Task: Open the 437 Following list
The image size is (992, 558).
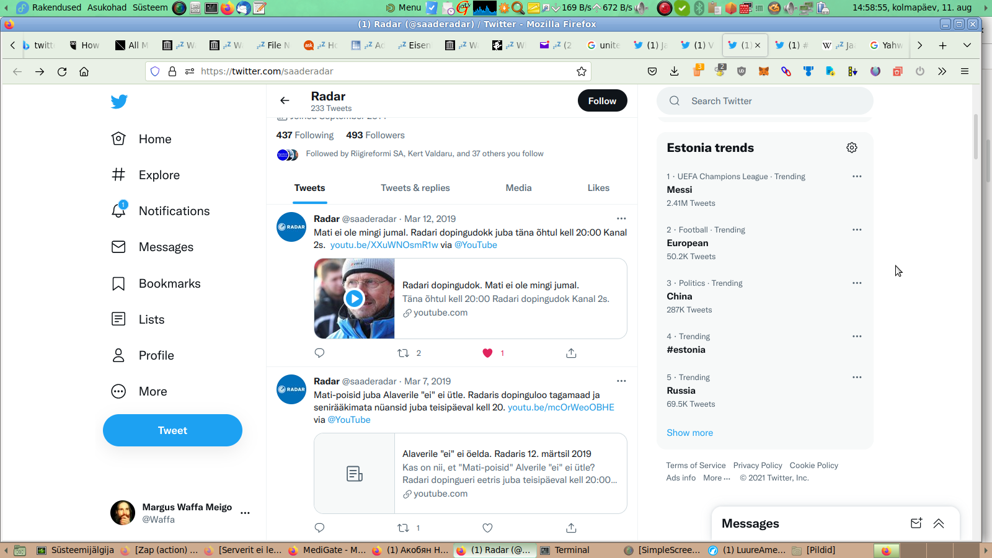Action: pyautogui.click(x=304, y=135)
